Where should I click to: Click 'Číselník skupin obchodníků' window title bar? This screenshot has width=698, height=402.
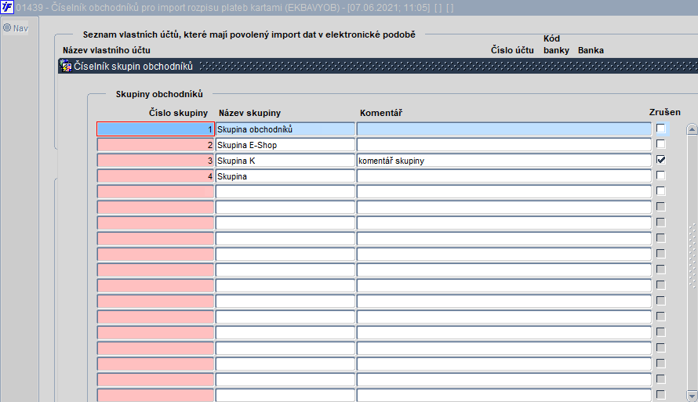(378, 67)
